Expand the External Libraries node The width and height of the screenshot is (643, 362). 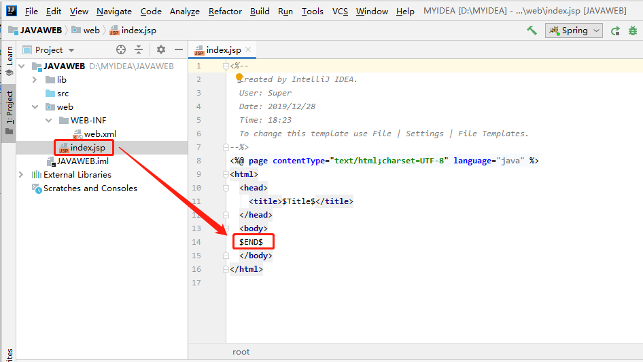(x=21, y=175)
